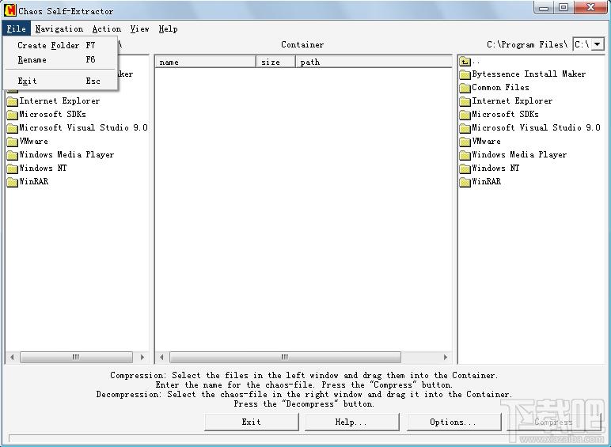Sort container by the size column header
The image size is (611, 447).
275,62
